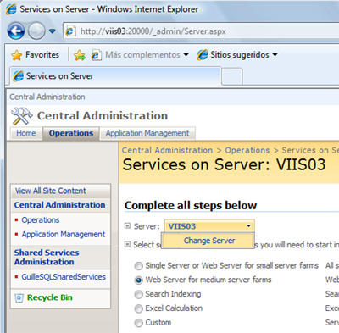Click Central Administration sidebar heading
339x333 pixels.
(x=59, y=205)
